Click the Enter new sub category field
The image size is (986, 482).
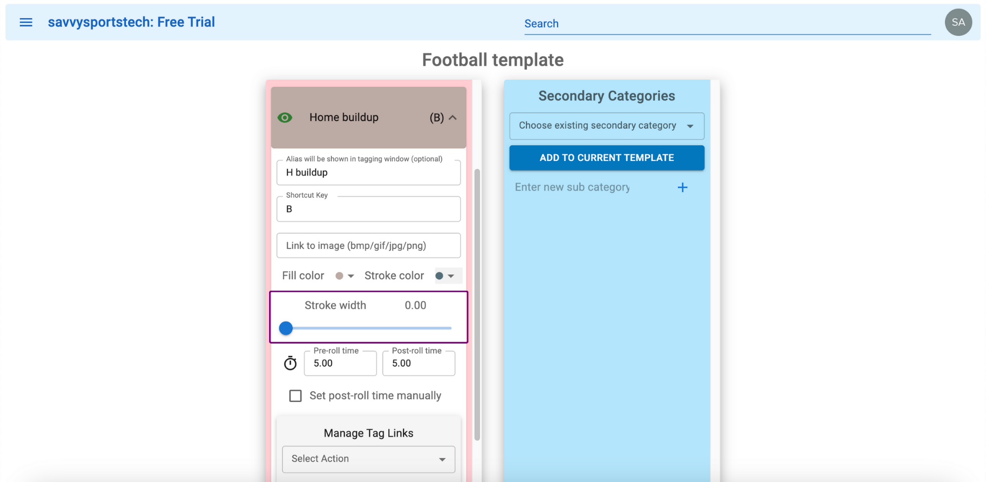click(x=591, y=187)
